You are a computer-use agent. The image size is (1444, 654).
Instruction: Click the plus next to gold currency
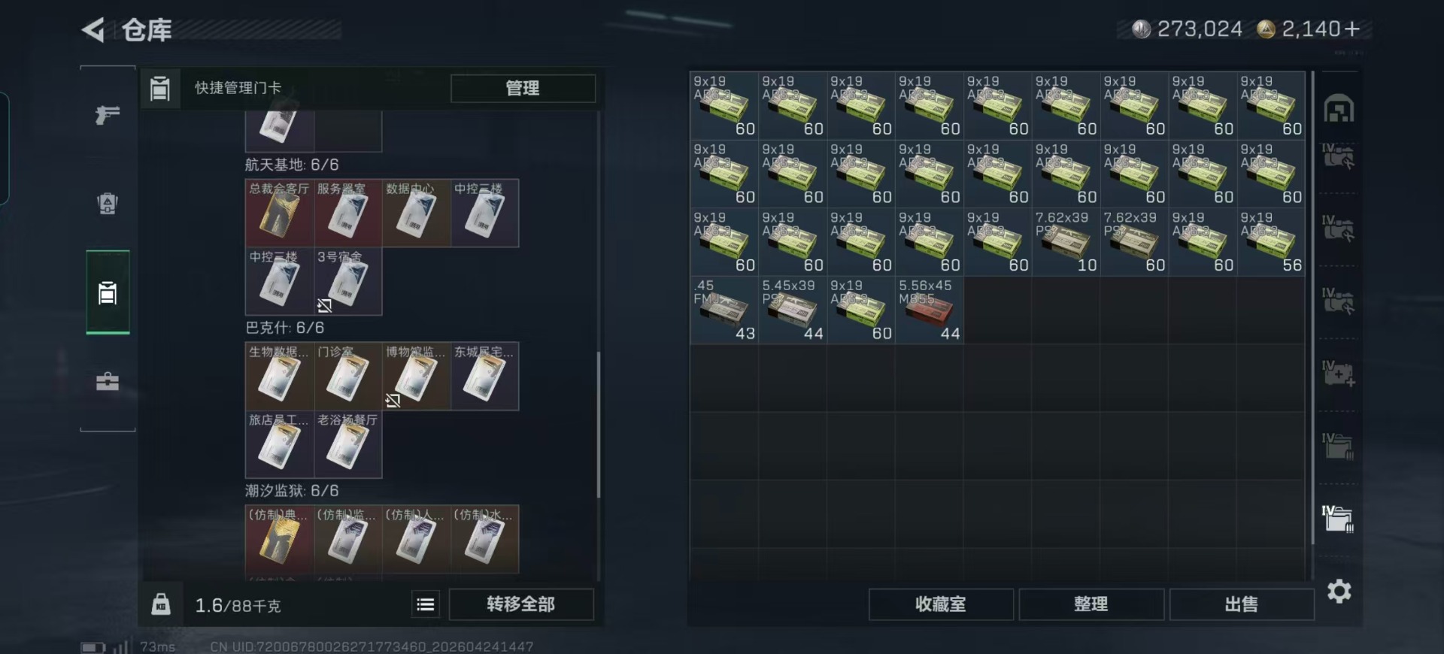(x=1351, y=29)
